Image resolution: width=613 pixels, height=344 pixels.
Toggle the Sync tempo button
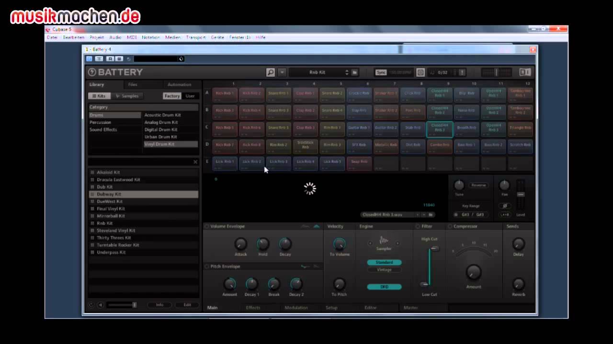click(x=381, y=72)
